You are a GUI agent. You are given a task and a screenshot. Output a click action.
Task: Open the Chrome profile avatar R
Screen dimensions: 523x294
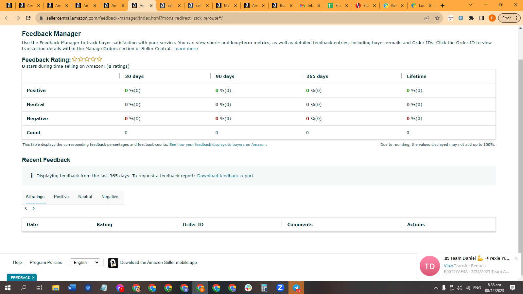click(x=492, y=18)
